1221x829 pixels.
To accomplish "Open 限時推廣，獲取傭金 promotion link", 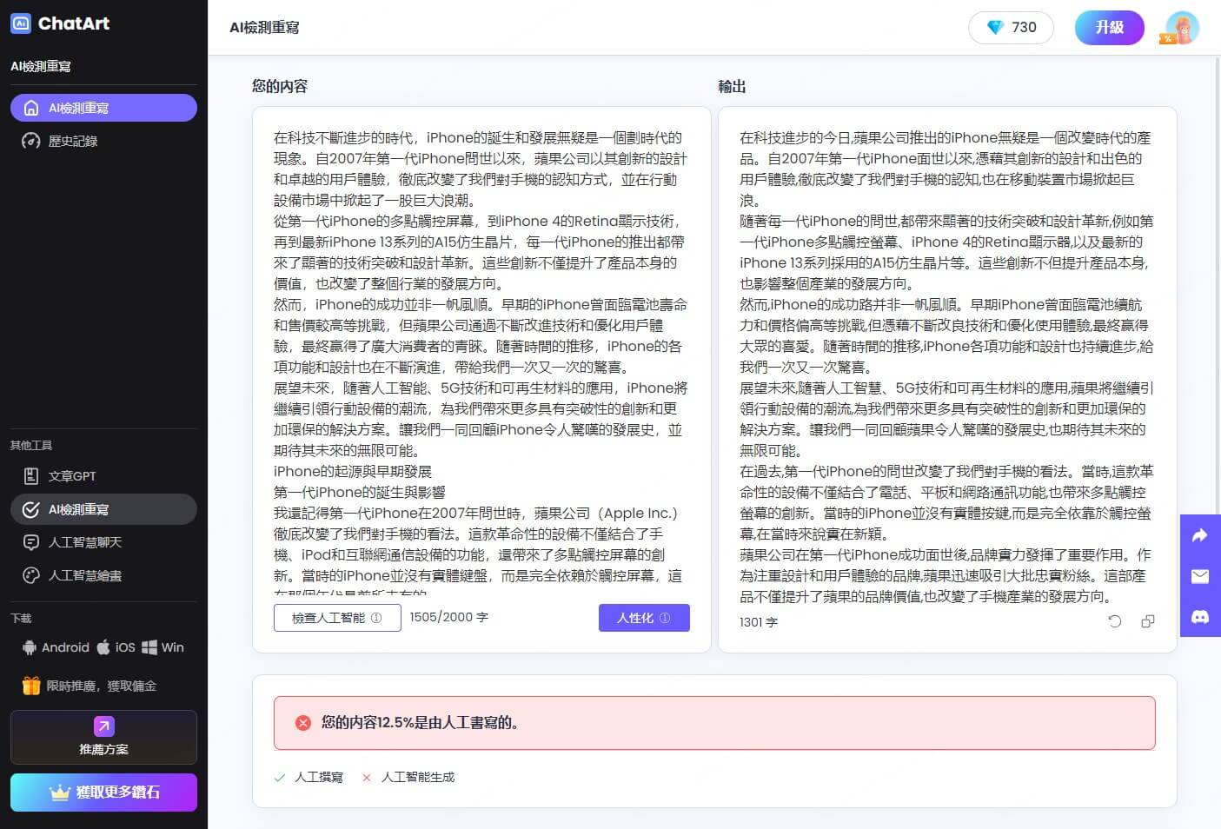I will click(x=90, y=686).
